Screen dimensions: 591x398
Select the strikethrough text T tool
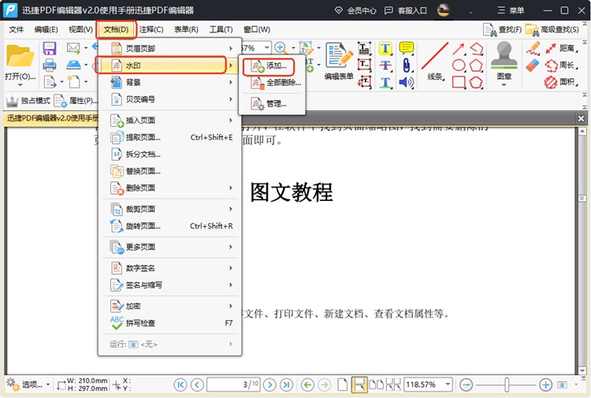tap(385, 65)
